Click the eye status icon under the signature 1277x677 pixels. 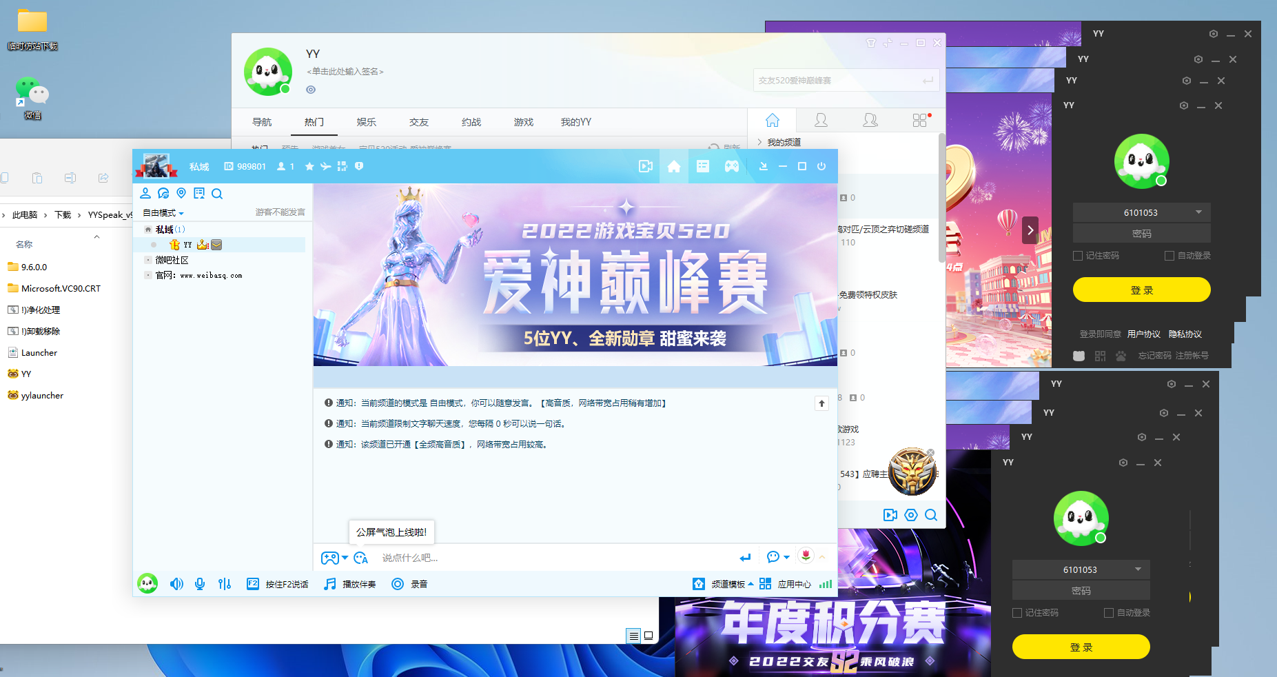point(311,90)
